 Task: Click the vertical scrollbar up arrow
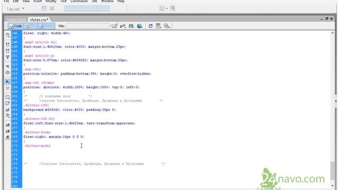click(x=332, y=33)
